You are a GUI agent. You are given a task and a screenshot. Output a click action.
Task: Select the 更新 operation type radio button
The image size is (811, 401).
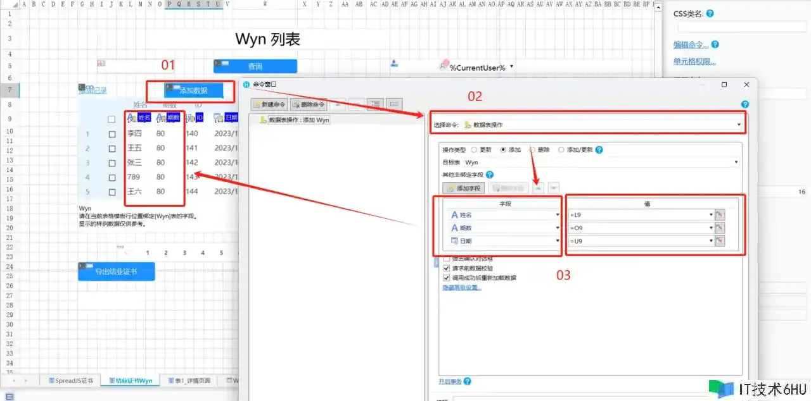(x=474, y=150)
